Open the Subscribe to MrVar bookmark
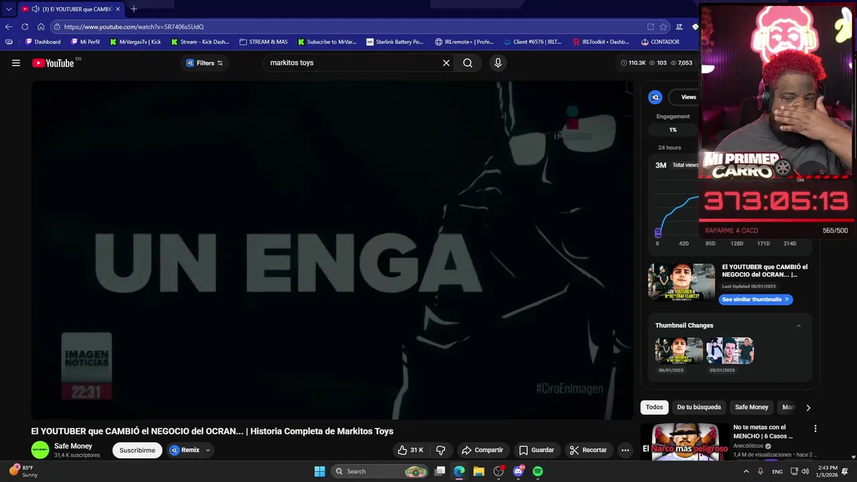This screenshot has width=857, height=482. [x=327, y=42]
